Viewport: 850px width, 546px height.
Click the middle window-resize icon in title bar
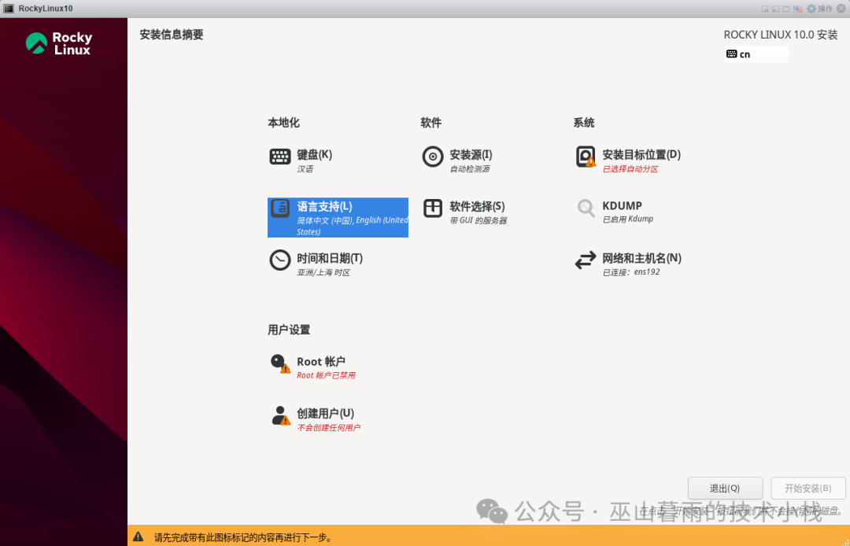tap(775, 9)
